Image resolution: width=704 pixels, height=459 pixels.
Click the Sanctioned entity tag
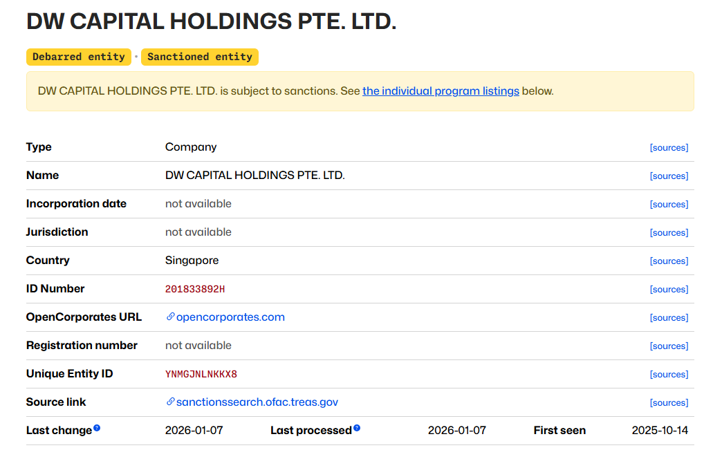[200, 57]
